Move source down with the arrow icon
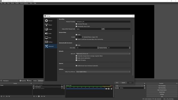Screen dimensions: 178x100 pyautogui.click(x=44, y=96)
